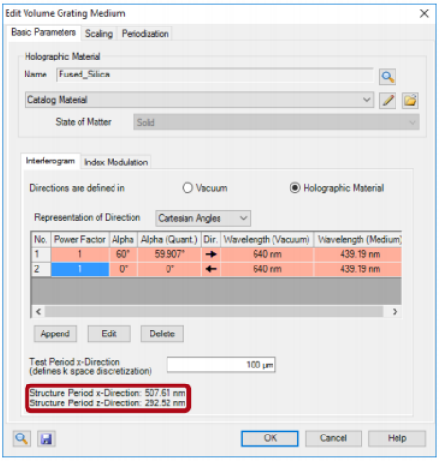Select the Vacuum radio button

pos(187,188)
